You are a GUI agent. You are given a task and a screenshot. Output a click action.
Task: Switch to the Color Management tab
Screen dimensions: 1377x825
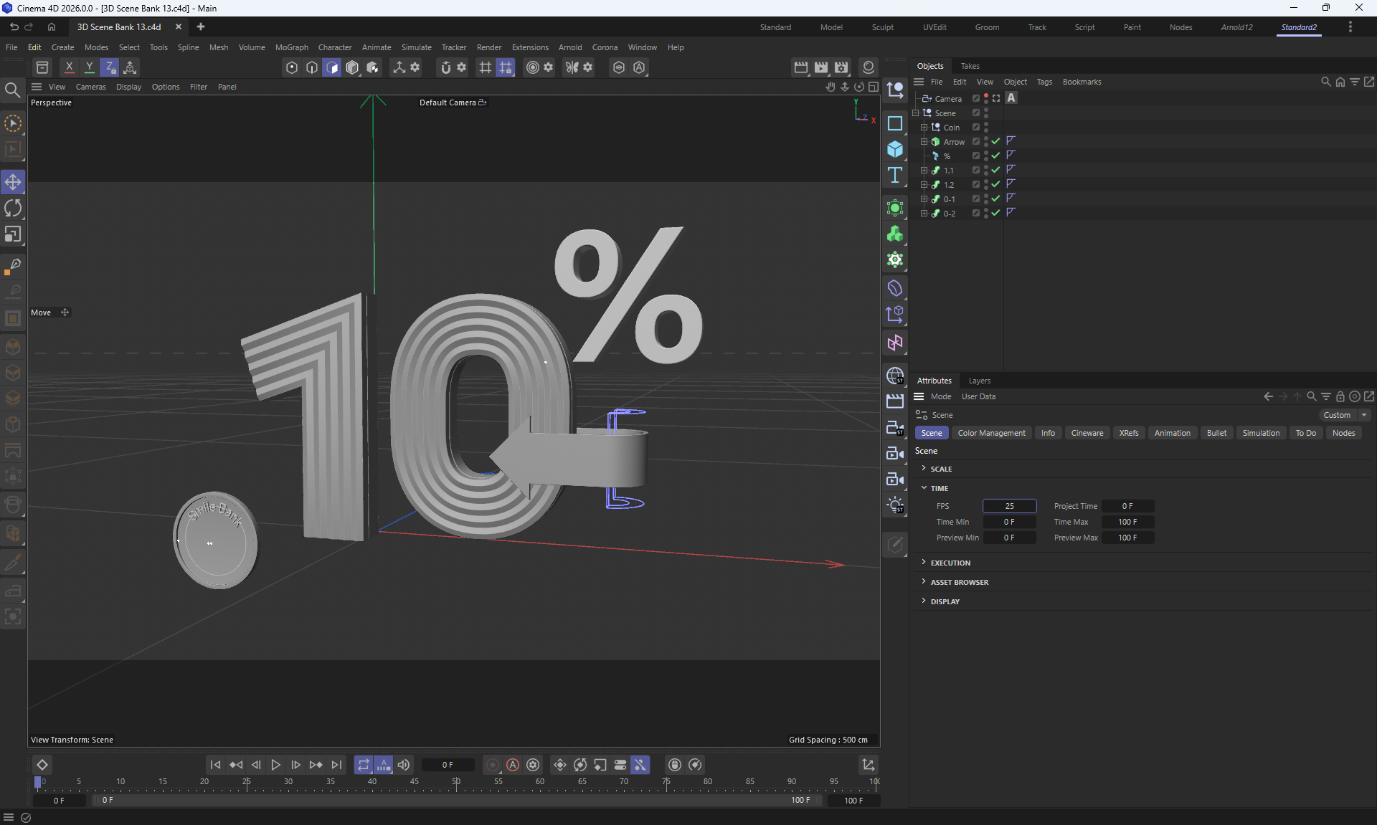[991, 433]
